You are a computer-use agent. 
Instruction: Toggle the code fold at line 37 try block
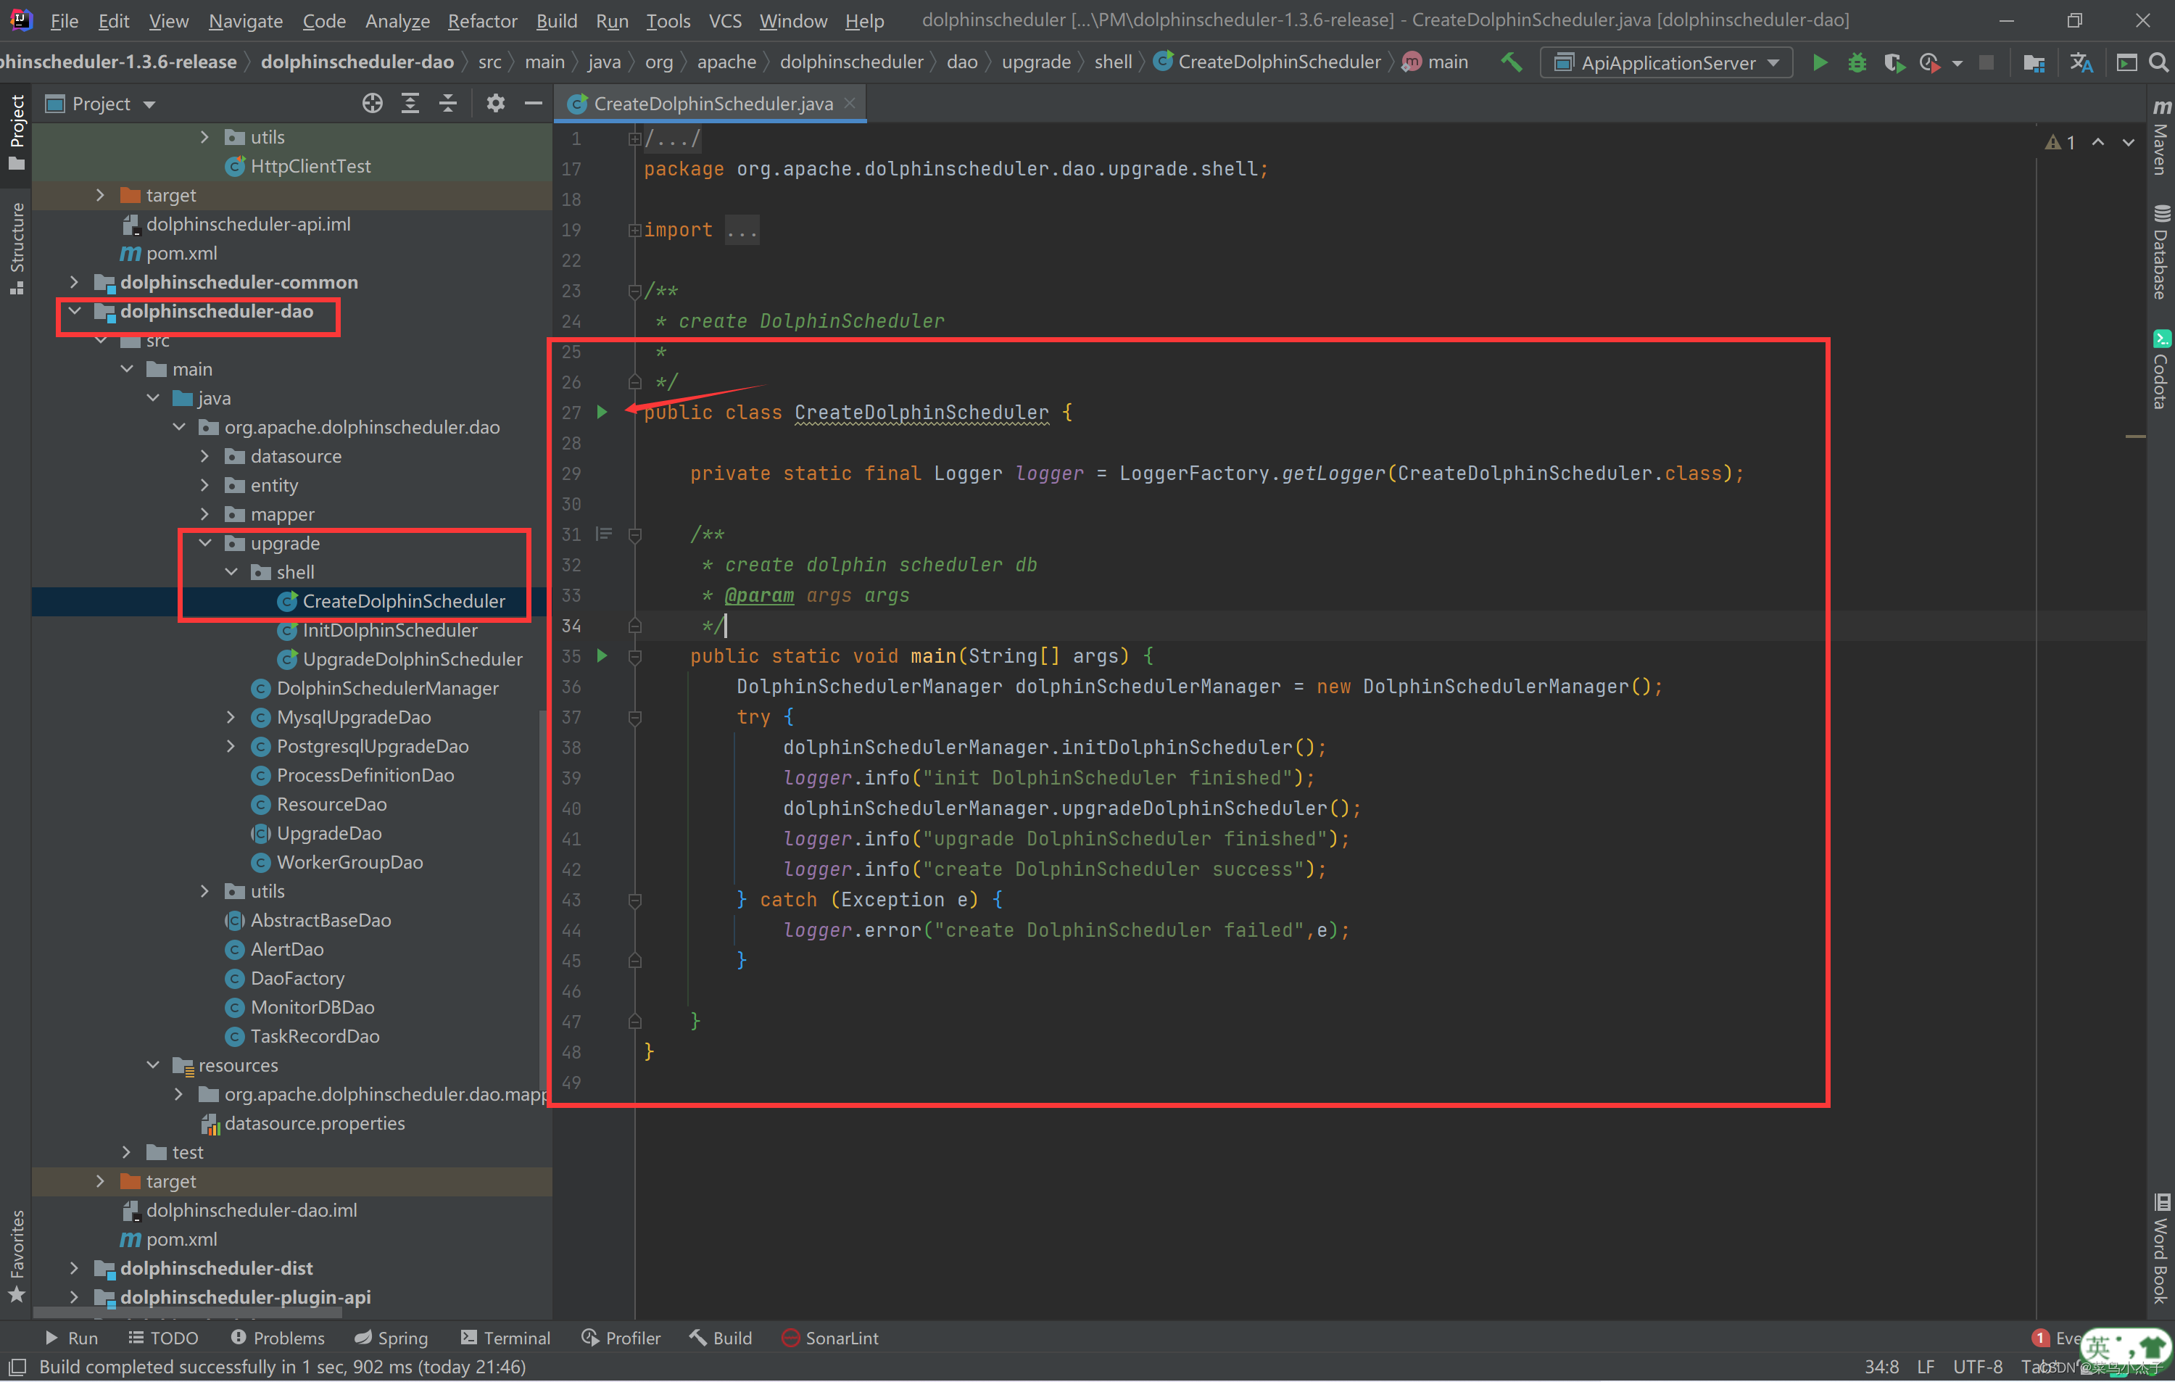(x=635, y=717)
